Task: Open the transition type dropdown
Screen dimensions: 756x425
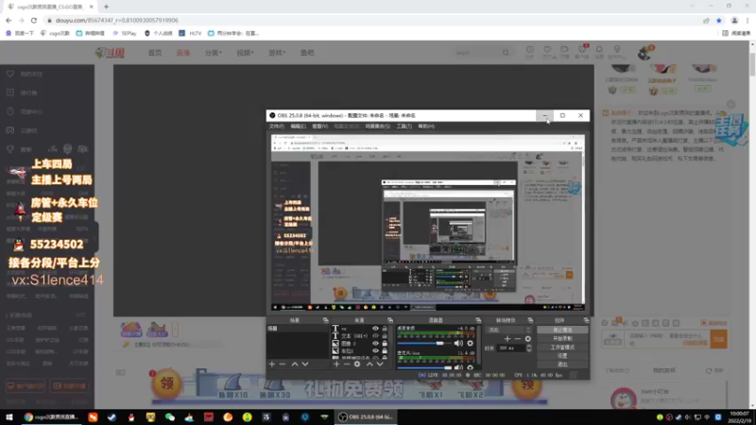Action: [x=509, y=330]
